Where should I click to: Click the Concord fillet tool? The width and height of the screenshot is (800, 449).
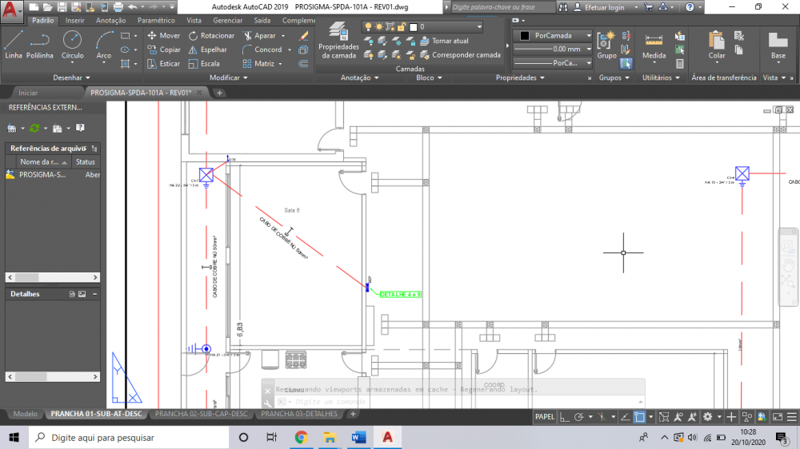click(262, 50)
